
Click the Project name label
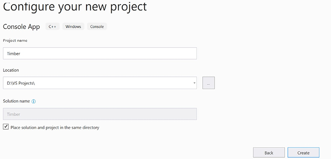tap(15, 40)
